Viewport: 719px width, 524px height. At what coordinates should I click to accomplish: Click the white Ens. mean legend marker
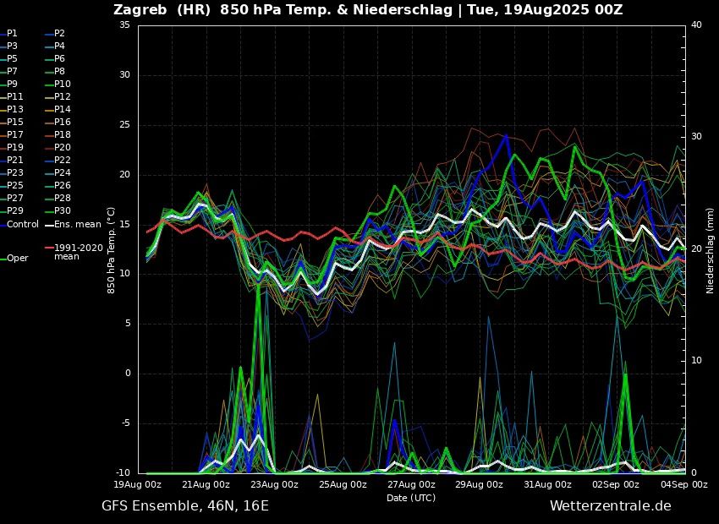pos(49,224)
